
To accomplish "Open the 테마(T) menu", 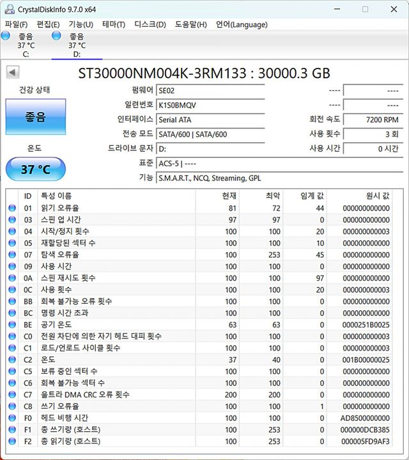I will coord(113,24).
